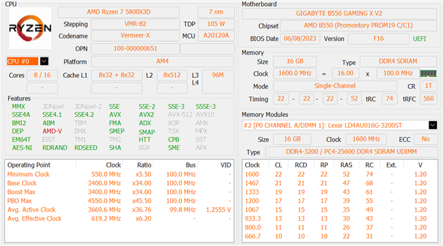
Task: Click the 105 W TDP value
Action: [216, 24]
